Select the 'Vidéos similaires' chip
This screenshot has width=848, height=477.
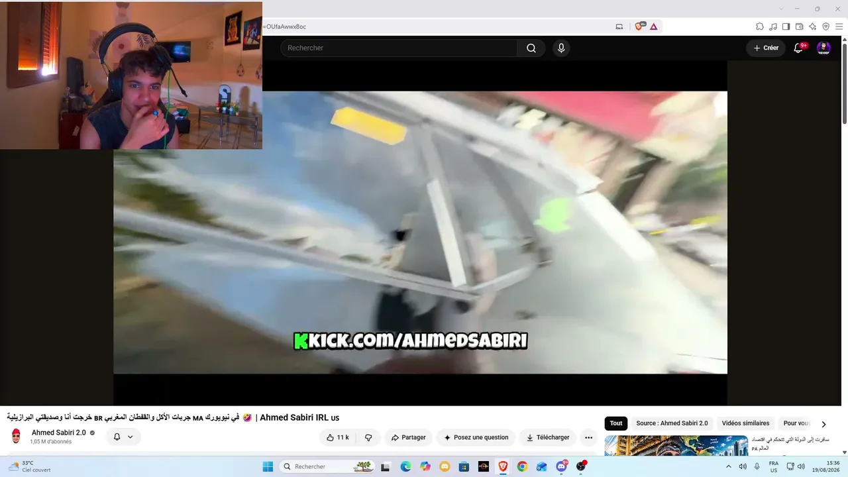coord(745,423)
